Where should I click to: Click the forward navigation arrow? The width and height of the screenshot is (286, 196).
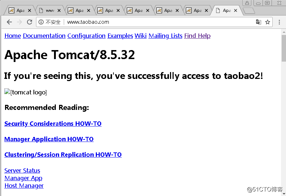19,22
